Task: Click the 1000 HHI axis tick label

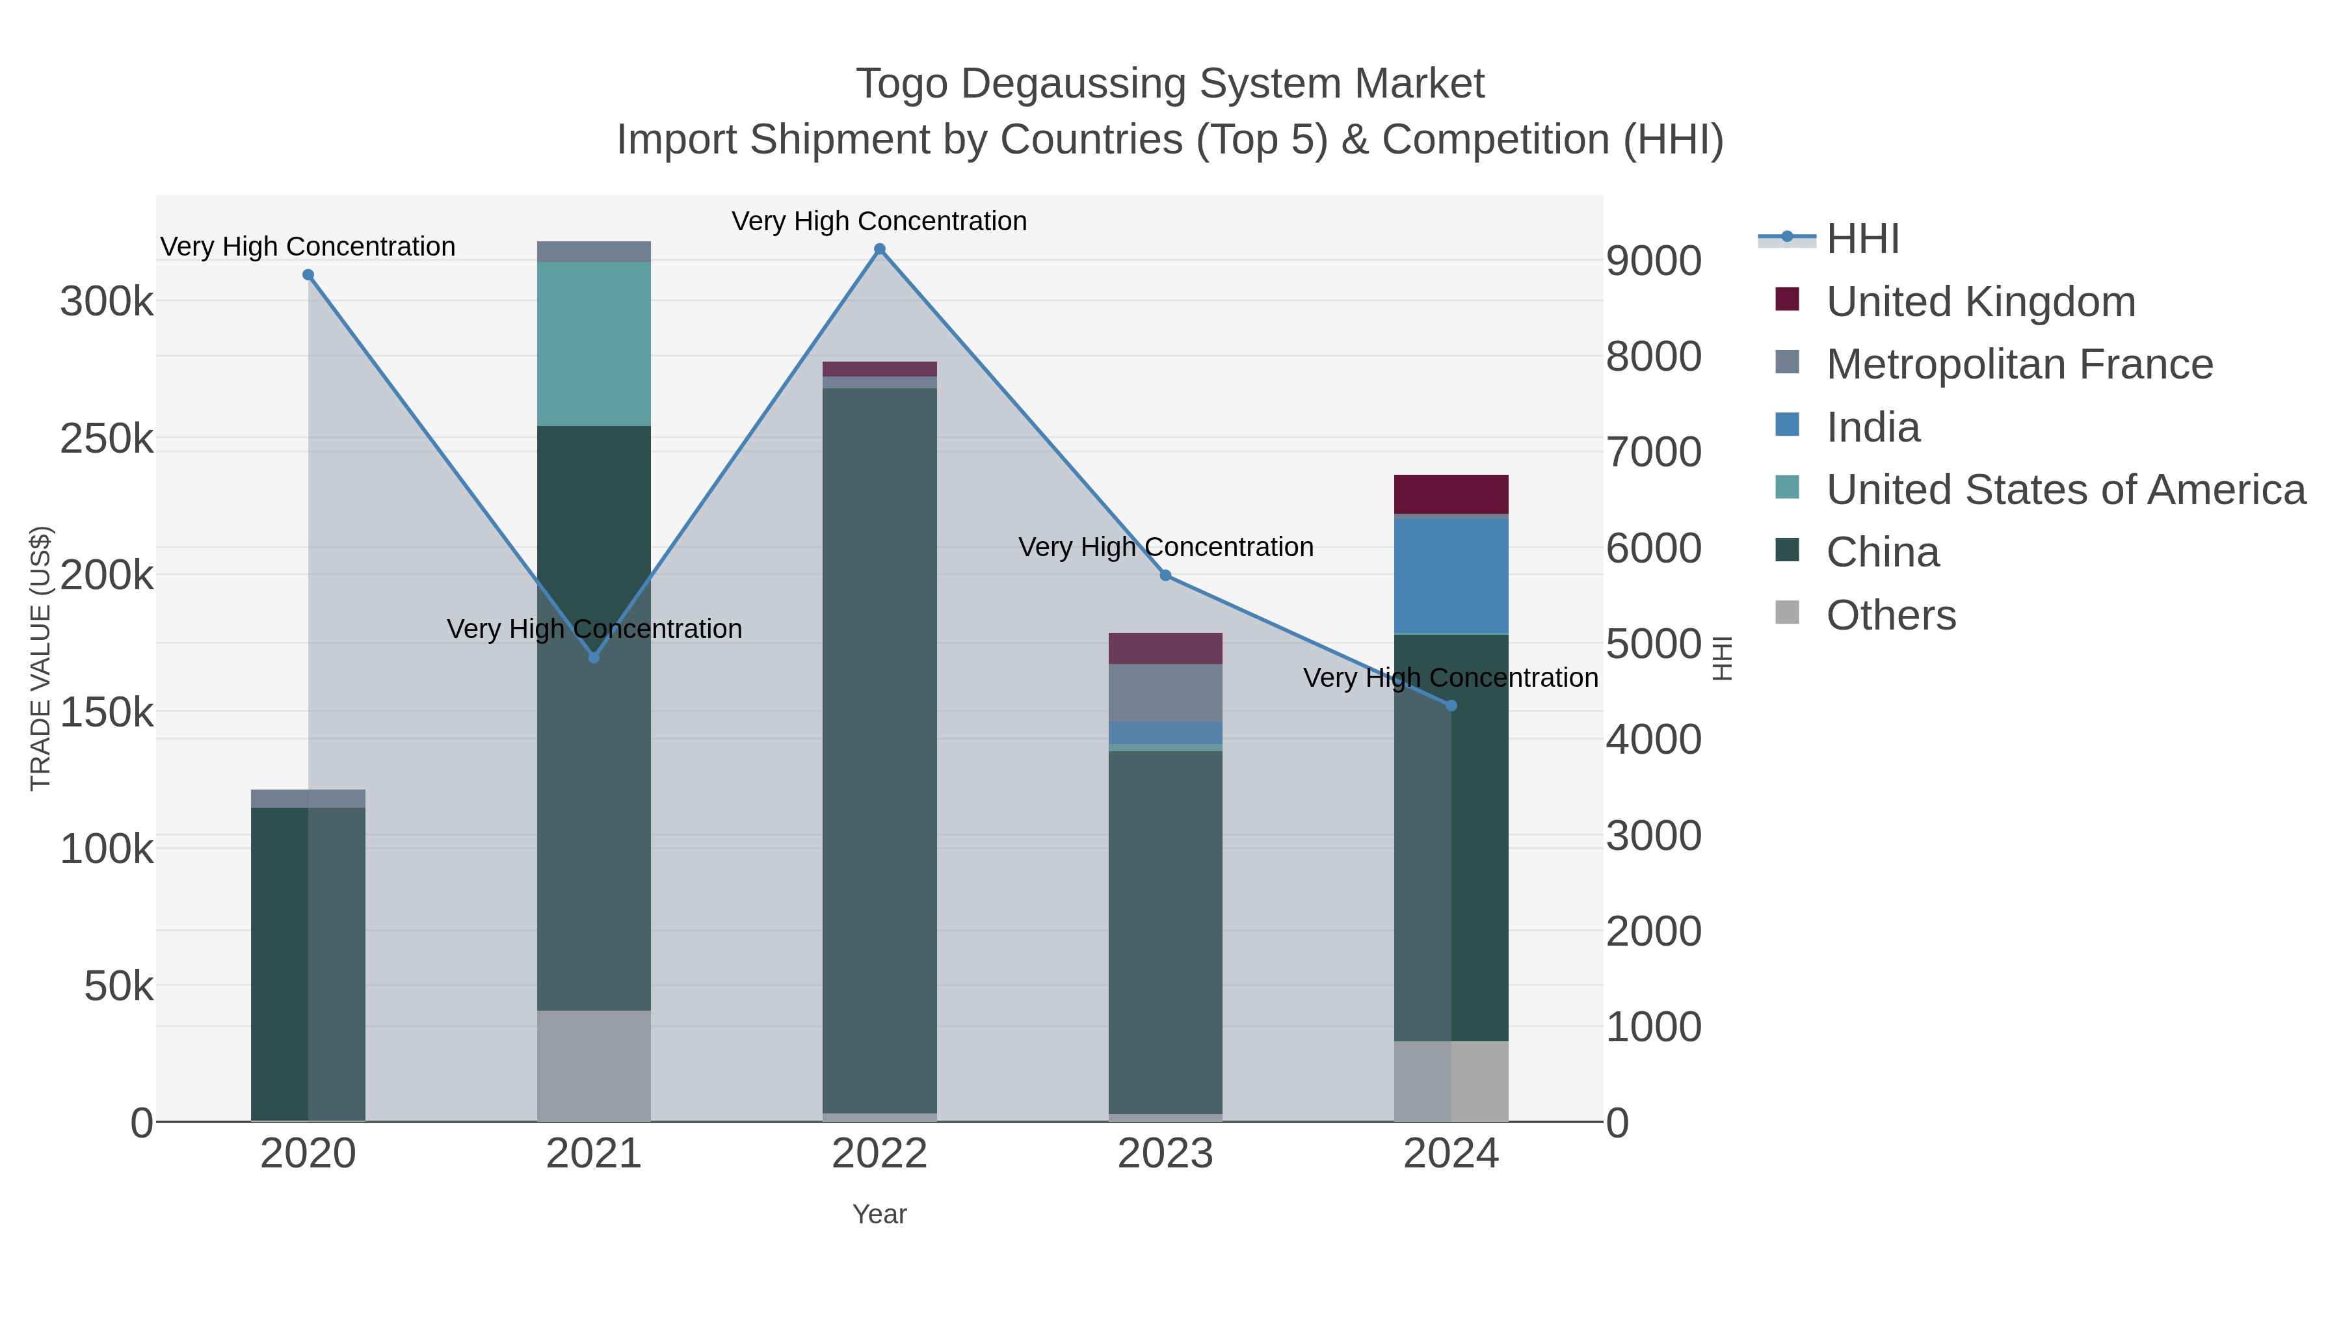Action: [x=1654, y=1027]
